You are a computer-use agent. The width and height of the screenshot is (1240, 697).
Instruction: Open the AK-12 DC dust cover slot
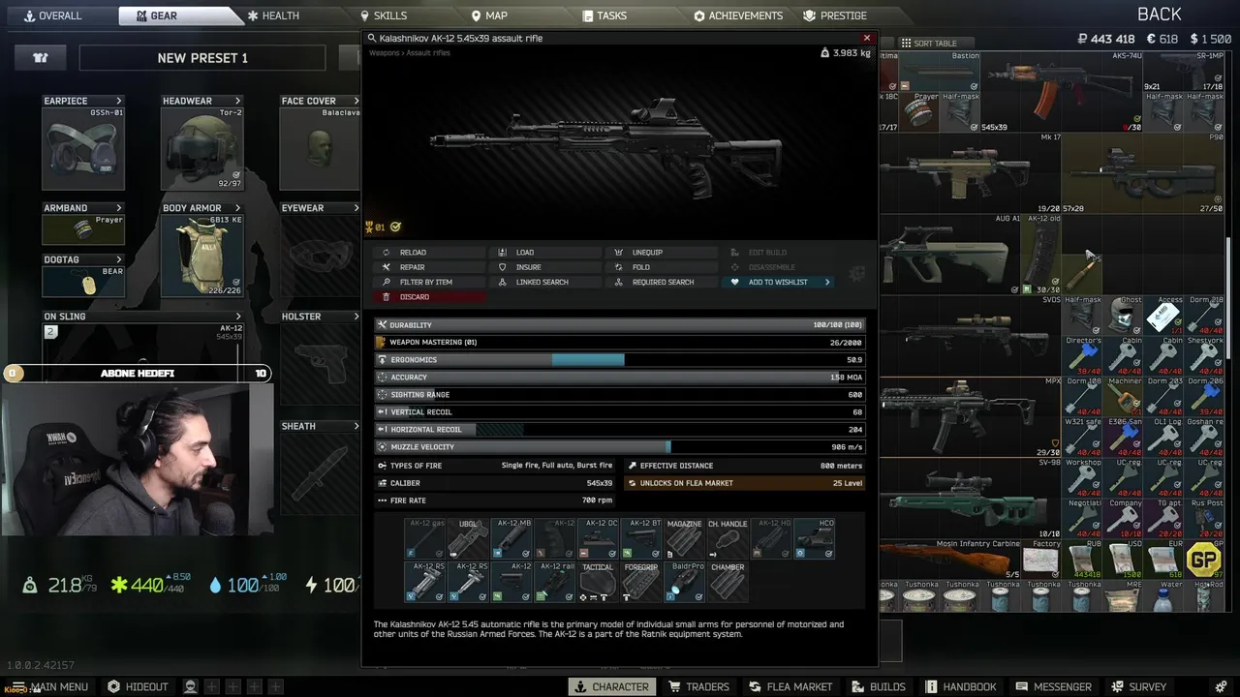(x=599, y=538)
